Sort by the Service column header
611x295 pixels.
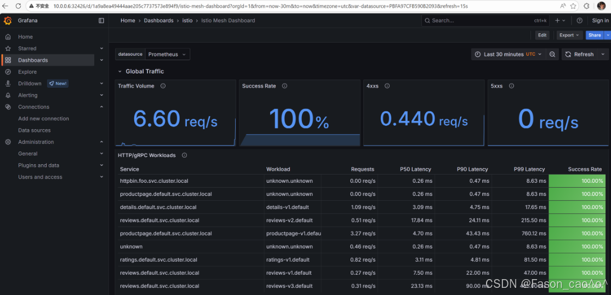point(129,169)
